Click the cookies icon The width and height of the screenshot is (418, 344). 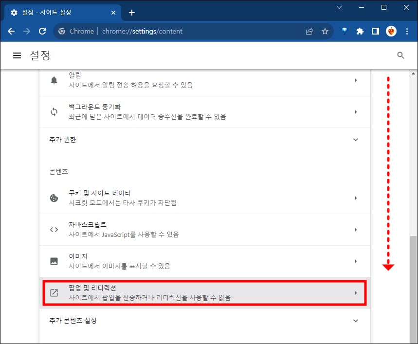[x=54, y=198]
